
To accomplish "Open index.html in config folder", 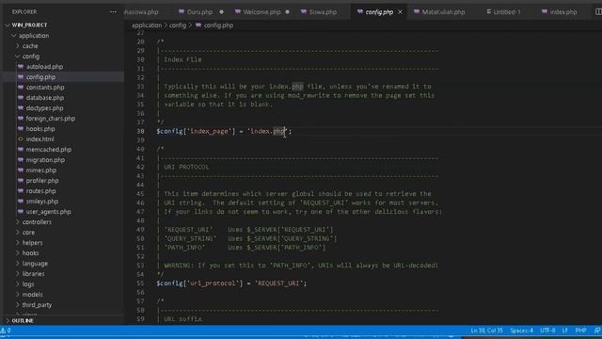I will click(40, 139).
